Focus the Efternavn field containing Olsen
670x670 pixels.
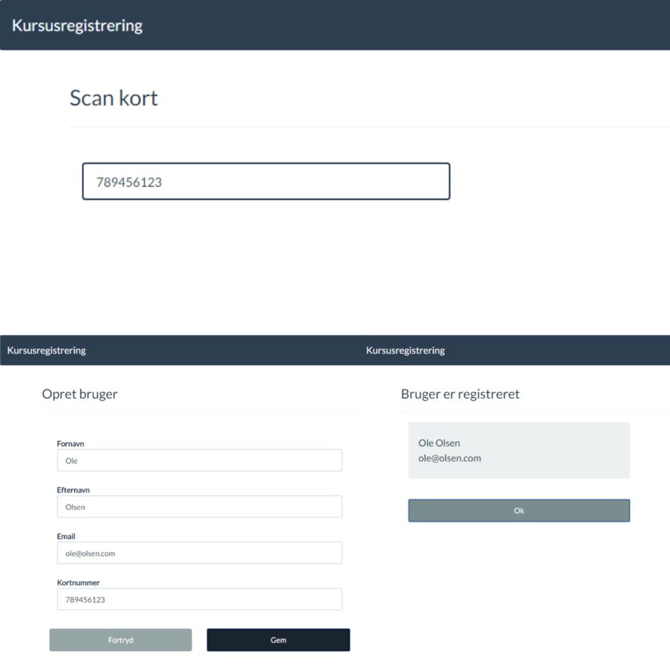pos(200,507)
